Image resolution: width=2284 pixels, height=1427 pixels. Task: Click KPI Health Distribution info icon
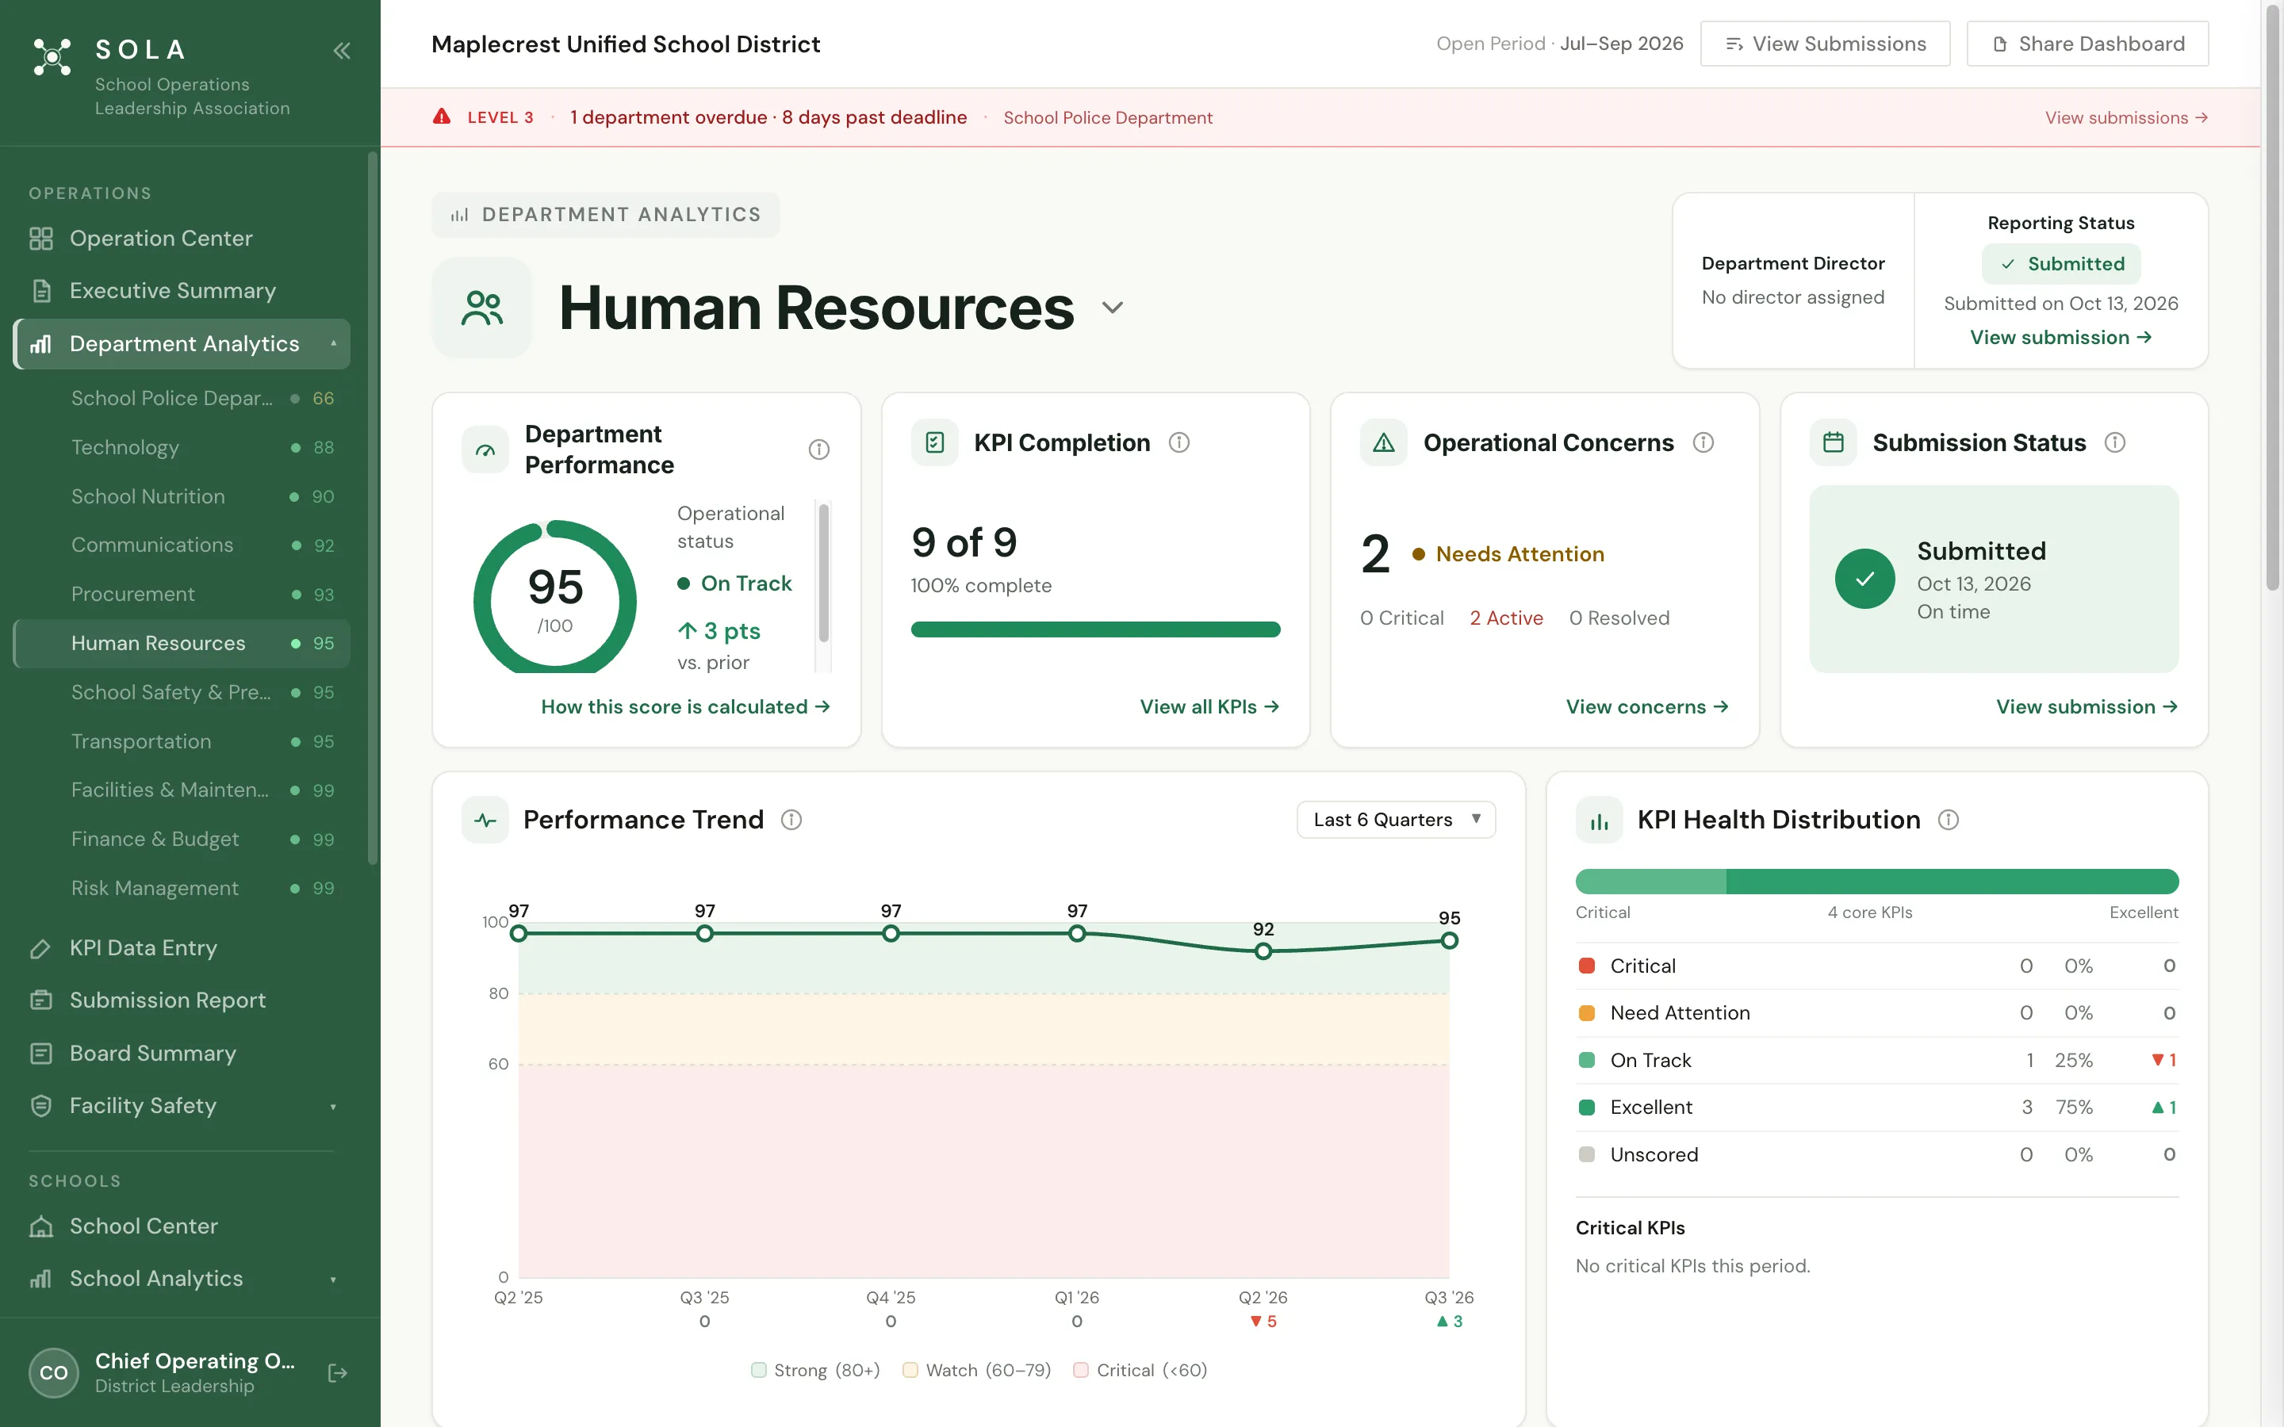(1948, 819)
